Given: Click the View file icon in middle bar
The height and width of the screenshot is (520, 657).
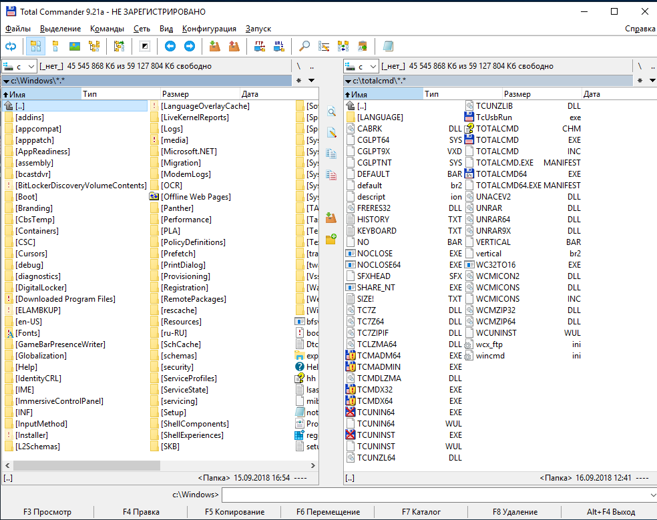Looking at the screenshot, I should tap(331, 111).
